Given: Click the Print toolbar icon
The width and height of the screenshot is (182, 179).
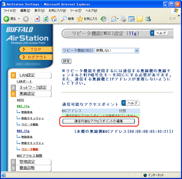Looking at the screenshot, I should (123, 19).
